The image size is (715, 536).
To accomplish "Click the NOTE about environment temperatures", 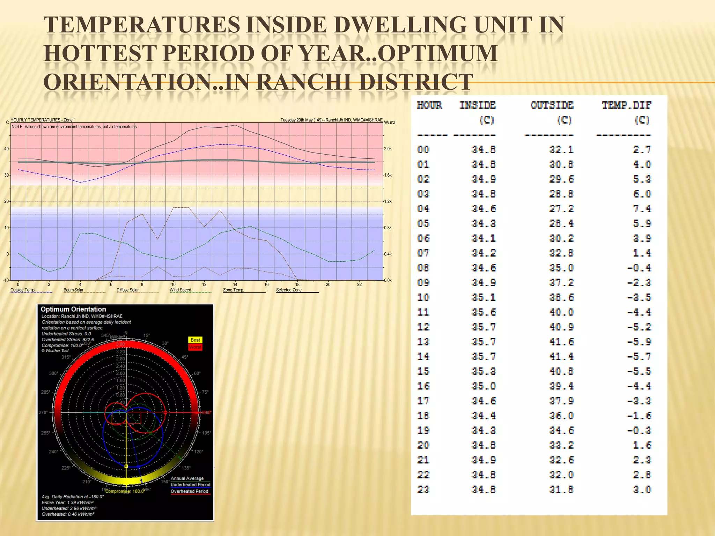I will [x=74, y=127].
